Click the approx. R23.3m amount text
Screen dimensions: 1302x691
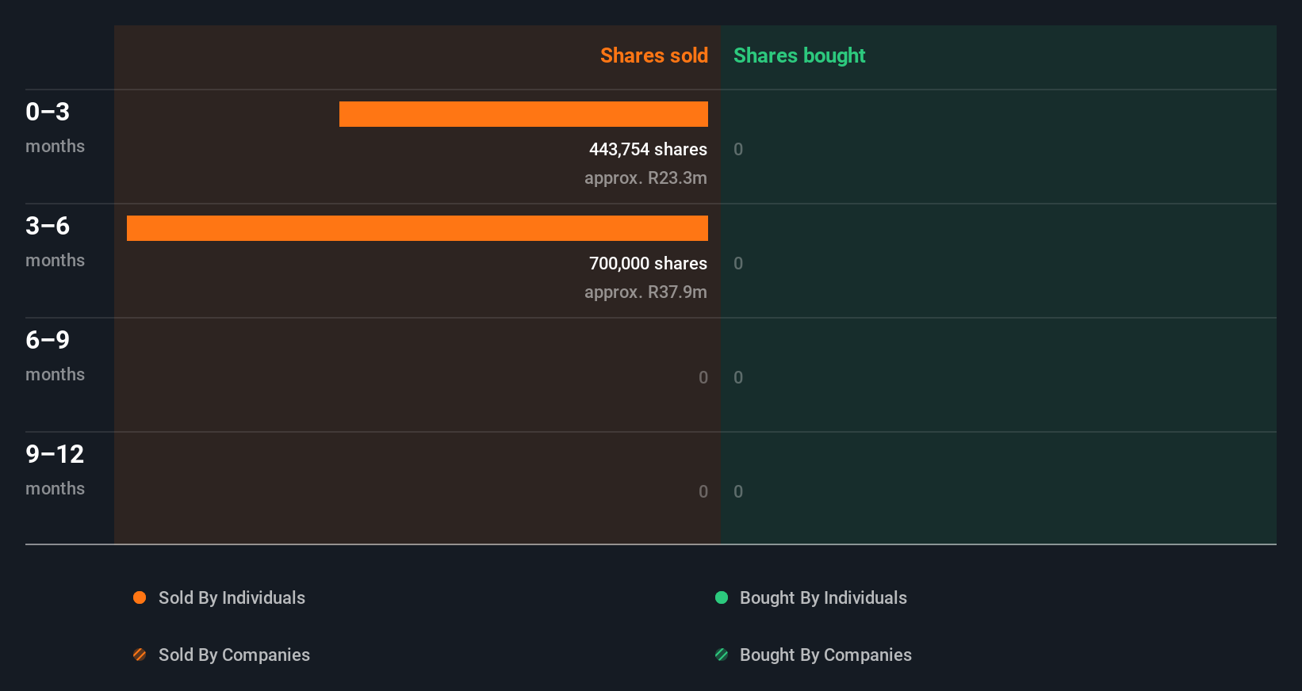(645, 178)
